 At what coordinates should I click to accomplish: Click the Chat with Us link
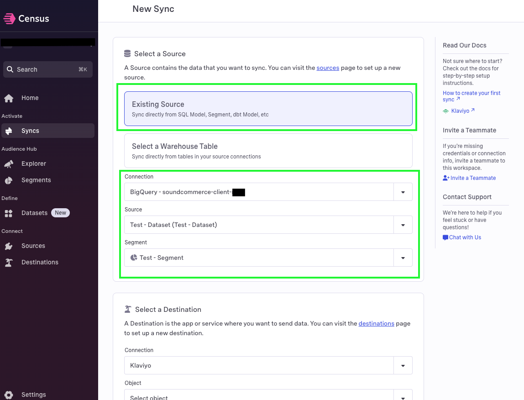click(x=462, y=237)
